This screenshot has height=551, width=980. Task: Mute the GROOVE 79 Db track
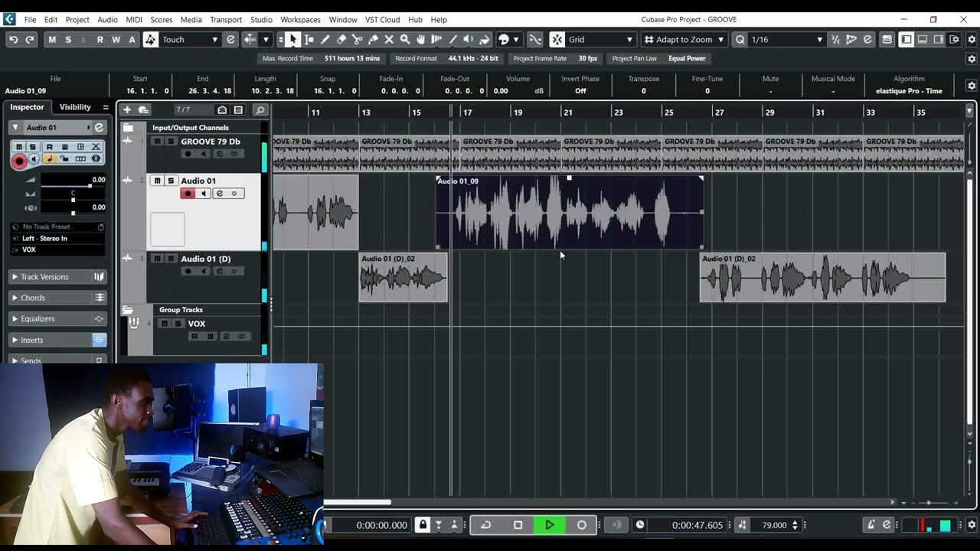point(157,142)
